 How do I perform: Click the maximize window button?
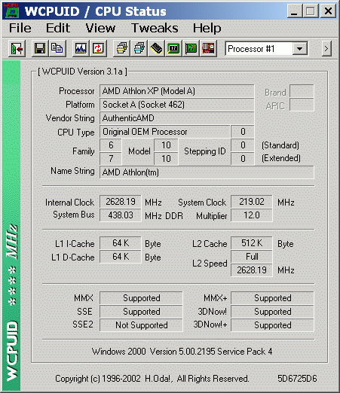[x=311, y=11]
